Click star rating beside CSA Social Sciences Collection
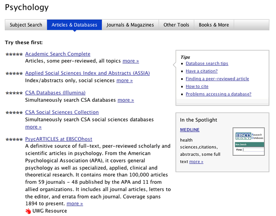Viewport: 276px width, 216px height. click(14, 112)
